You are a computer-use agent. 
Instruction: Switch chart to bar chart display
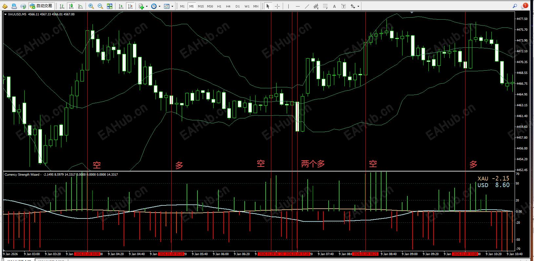(x=62, y=6)
